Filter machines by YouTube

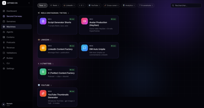[x=94, y=5]
